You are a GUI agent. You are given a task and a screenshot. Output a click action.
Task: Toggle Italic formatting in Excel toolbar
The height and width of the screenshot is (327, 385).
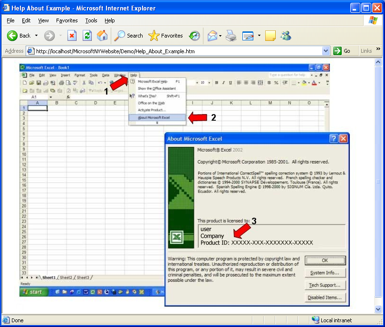point(223,83)
